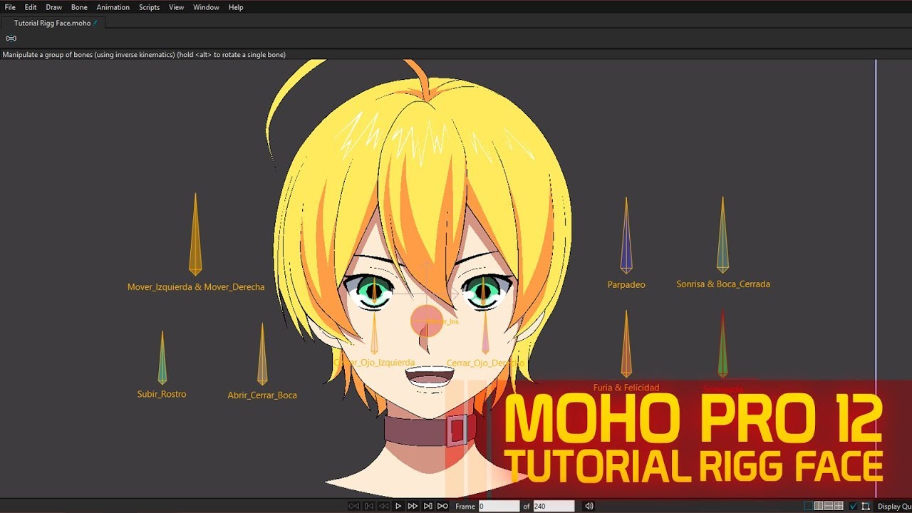Open the Edit menu
912x513 pixels.
pos(31,7)
